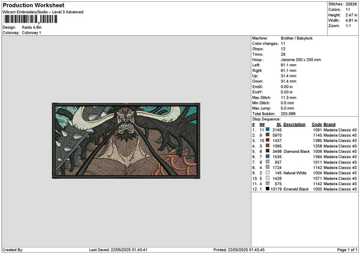
Task: Select the Natural White color swatch
Action: click(x=268, y=173)
